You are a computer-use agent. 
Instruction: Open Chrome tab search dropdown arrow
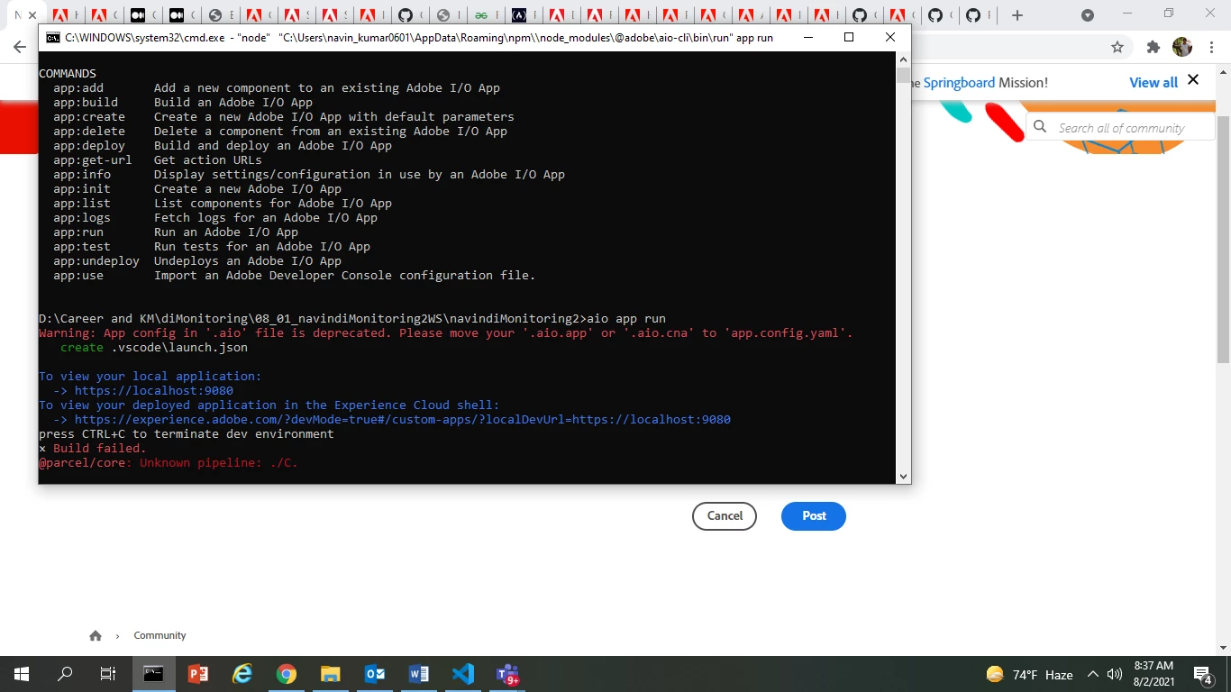point(1088,15)
